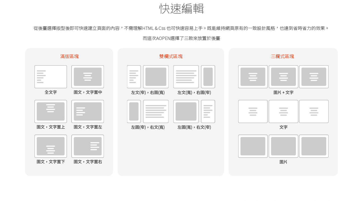This screenshot has height=201, width=363.
Task: Choose the 圖文，文字置上 layout icon
Action: tap(51, 111)
